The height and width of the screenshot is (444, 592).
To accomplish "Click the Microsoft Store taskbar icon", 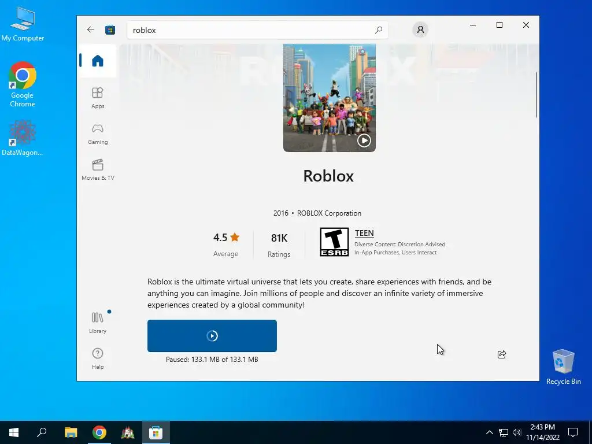I will [x=156, y=432].
